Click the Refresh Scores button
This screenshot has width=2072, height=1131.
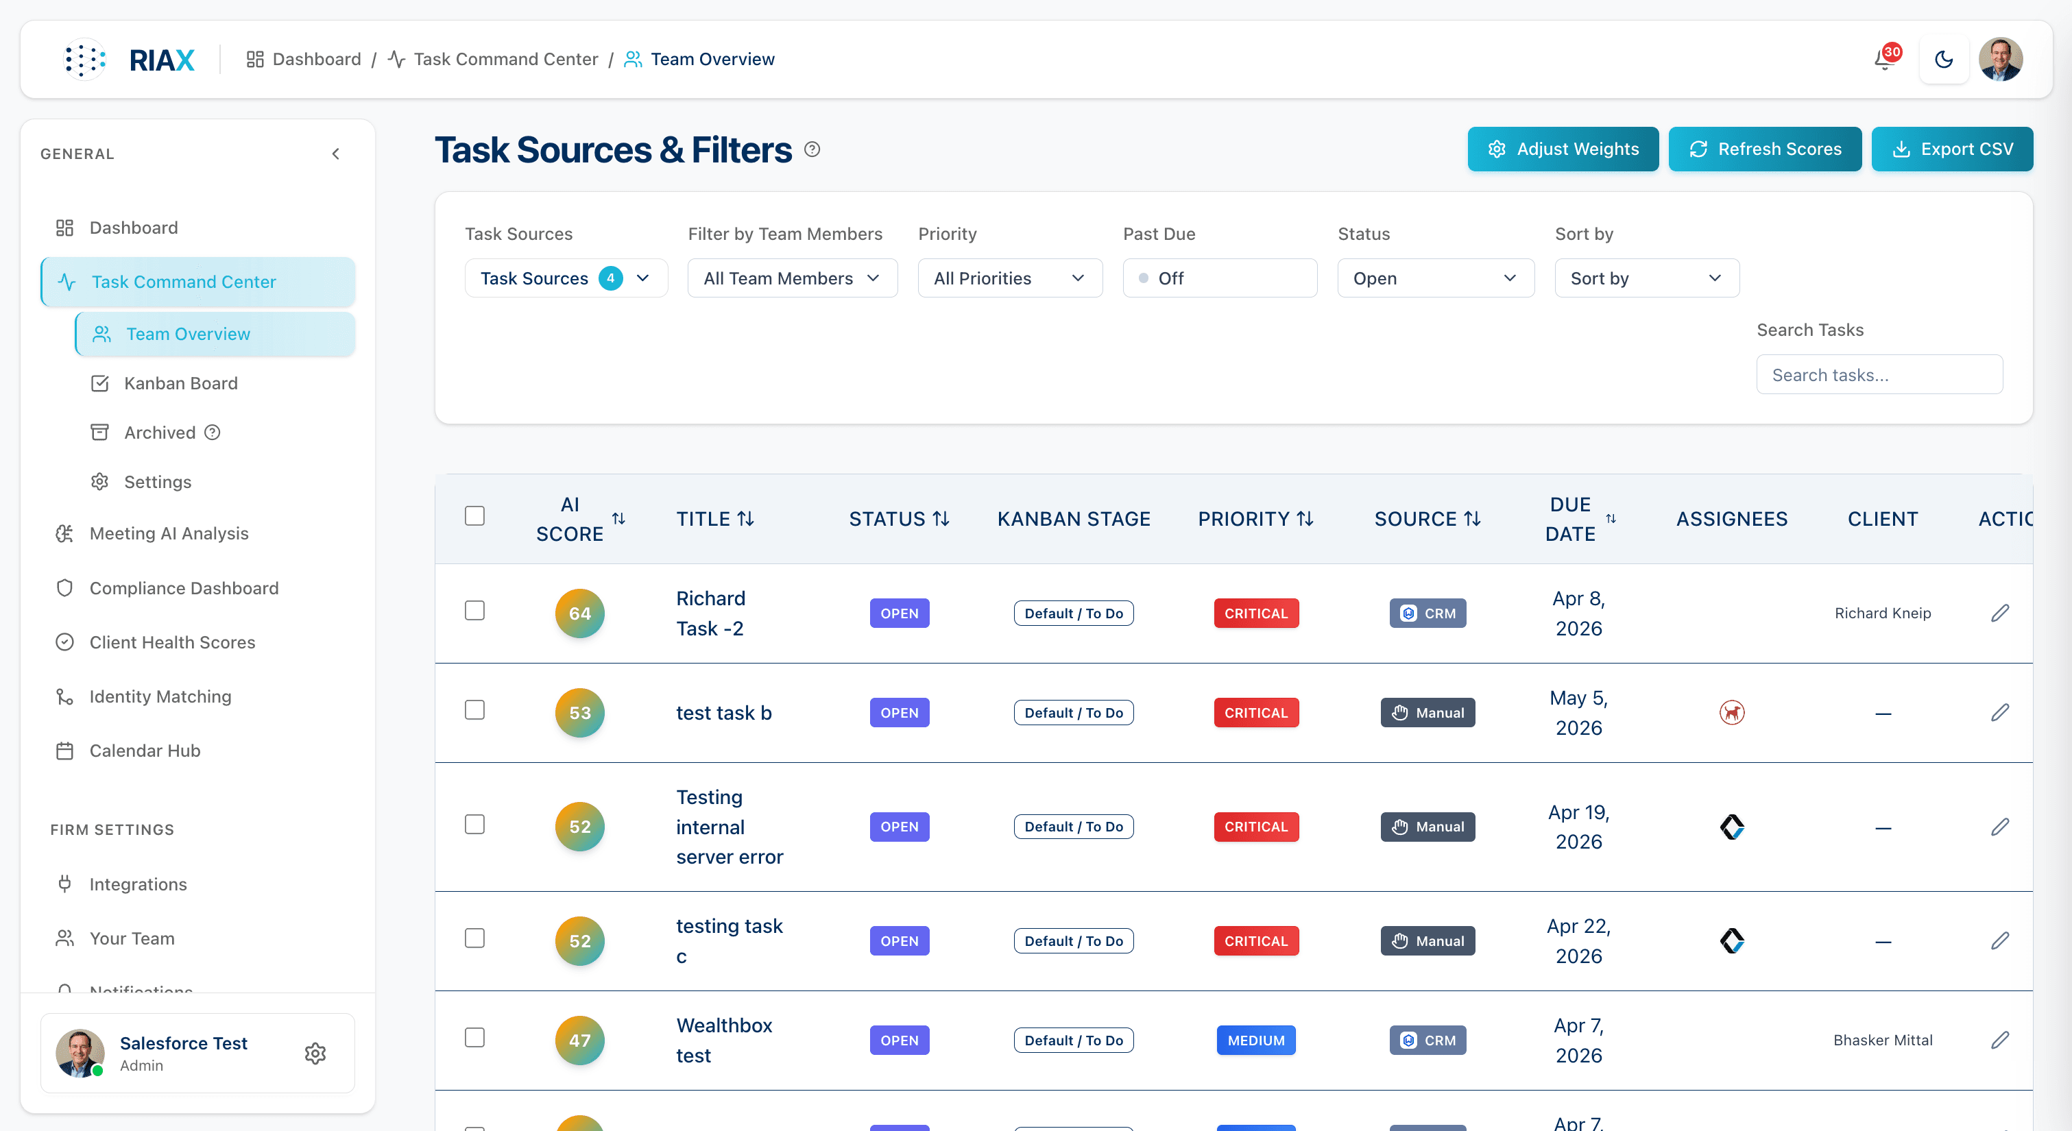click(1765, 149)
